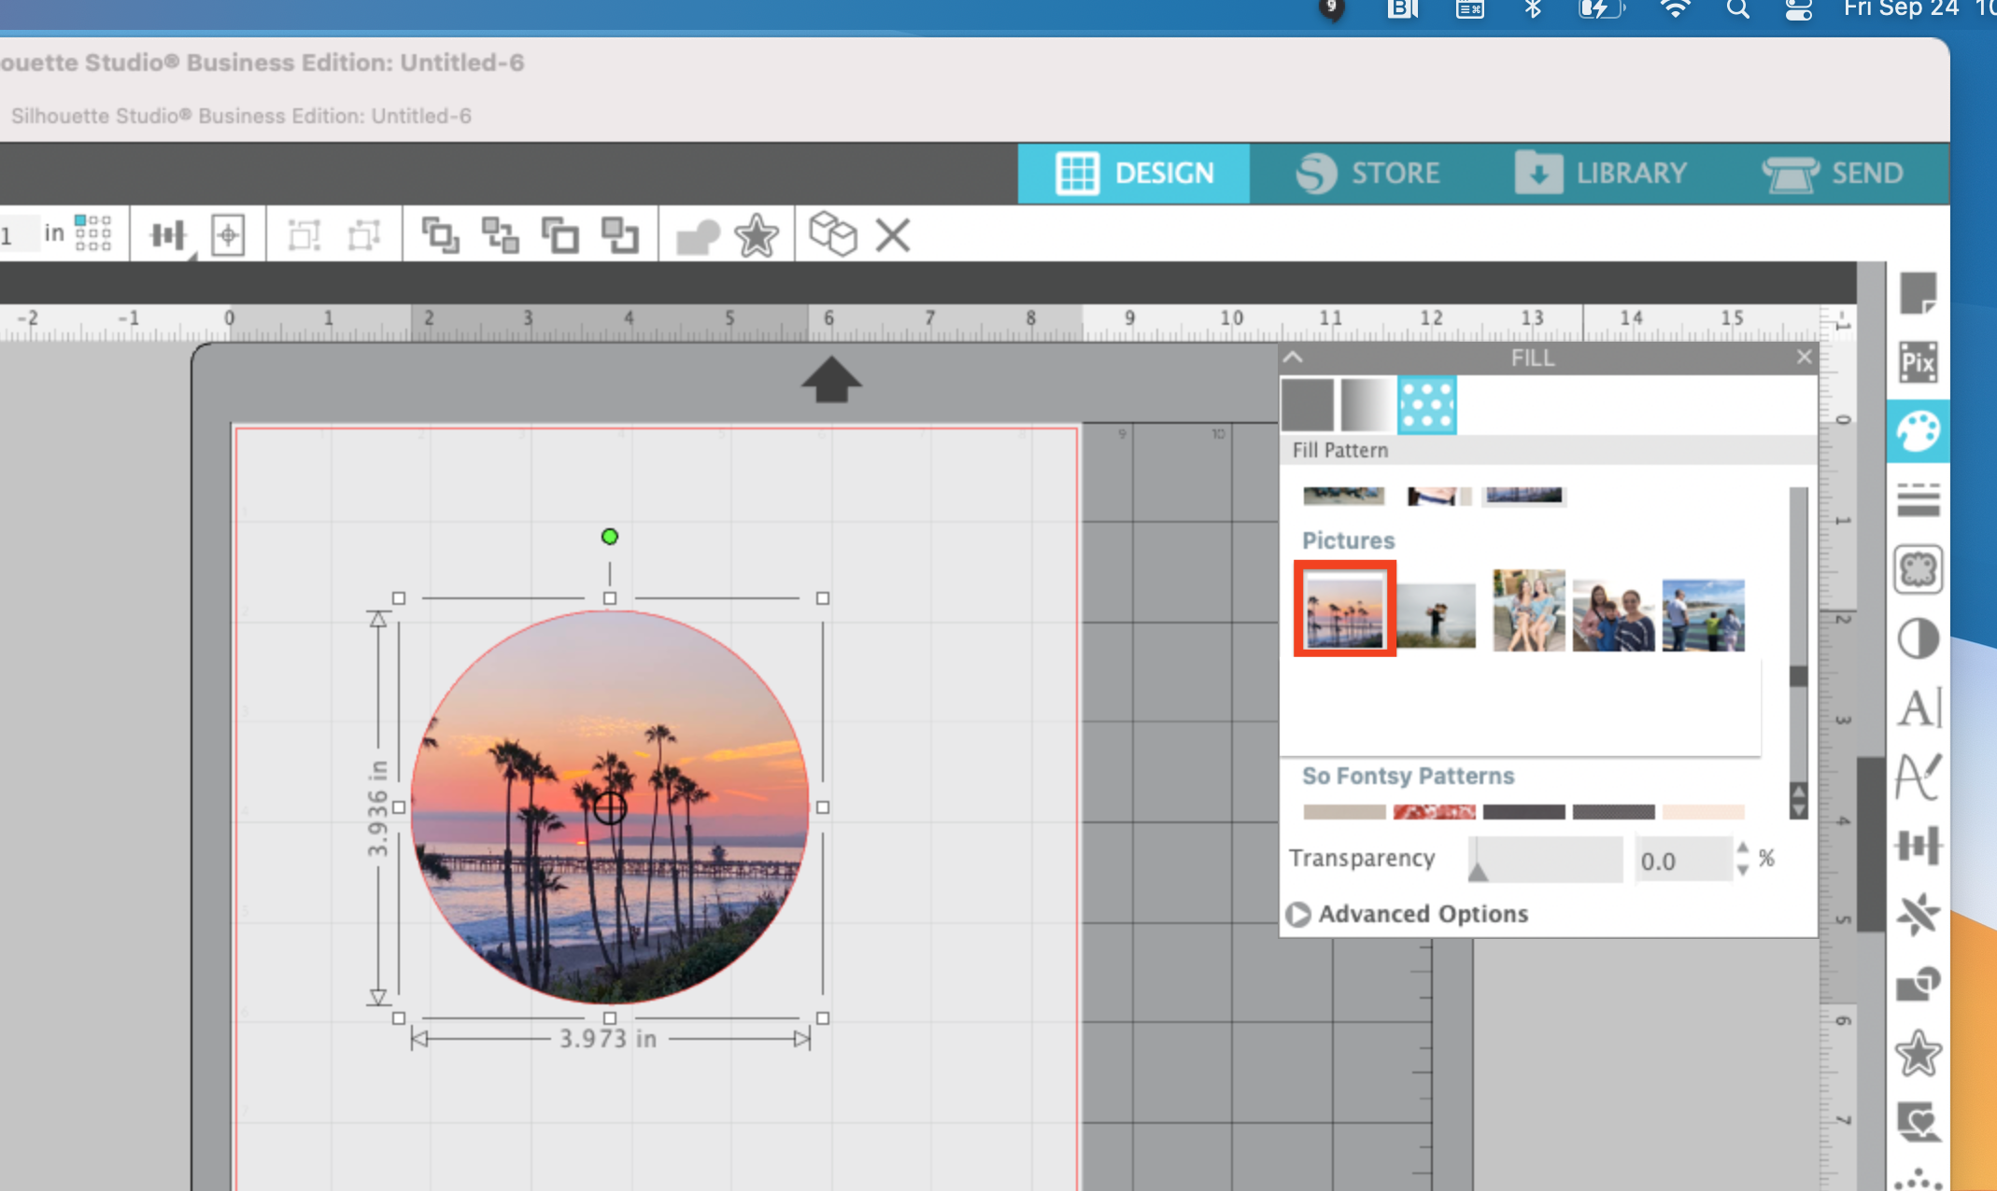This screenshot has width=1997, height=1191.
Task: Open the Page Setup panel
Action: (1919, 292)
